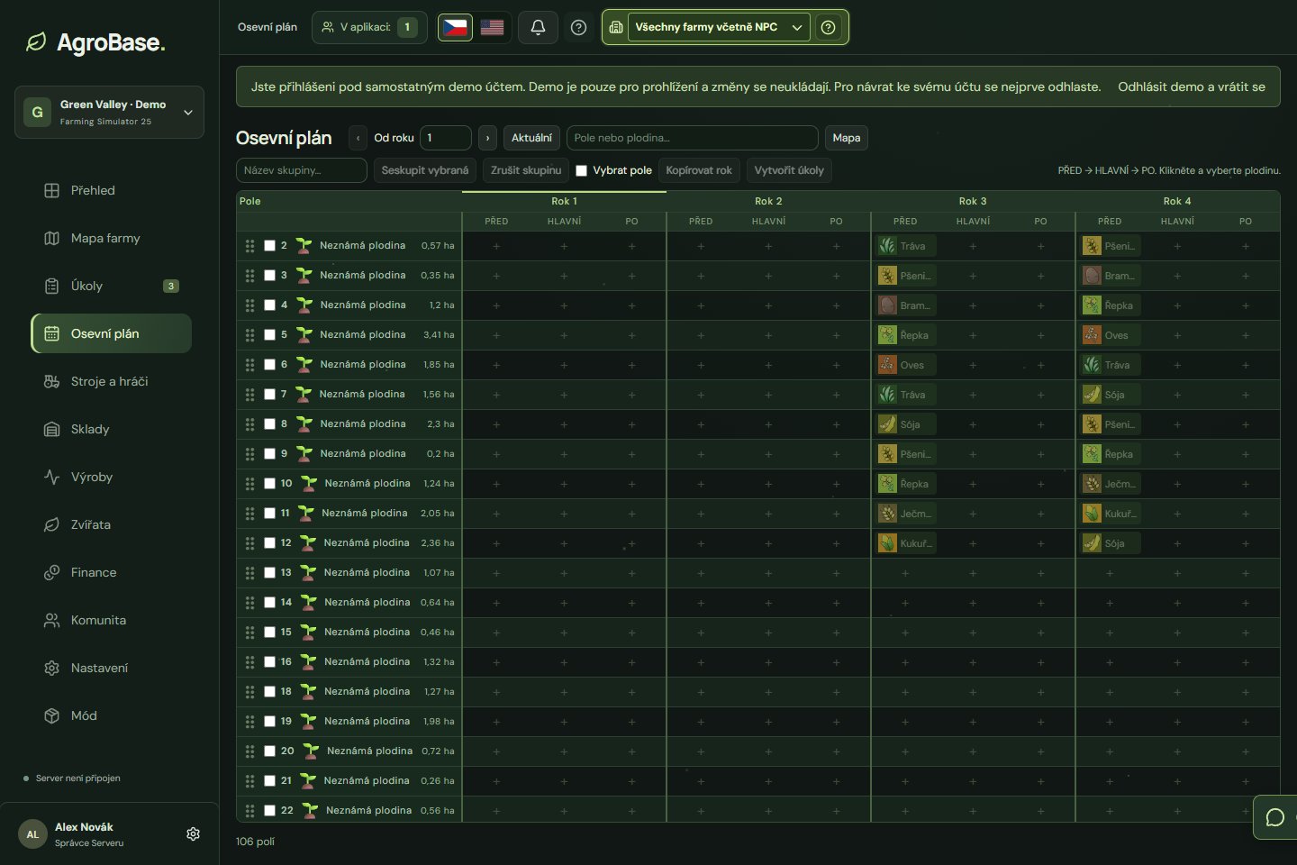This screenshot has width=1297, height=865.
Task: Open Přehled in the sidebar
Action: (112, 190)
